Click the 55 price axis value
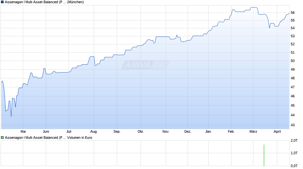The height and width of the screenshot is (169, 303). [293, 21]
